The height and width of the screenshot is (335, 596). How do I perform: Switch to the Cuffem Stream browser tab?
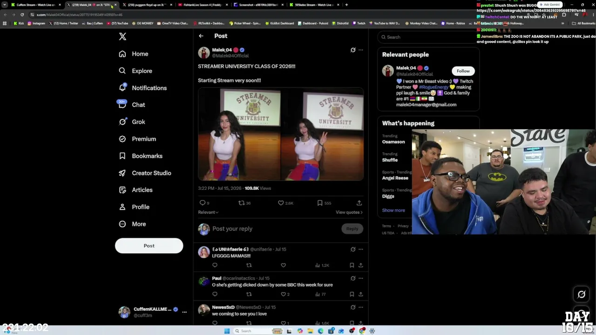(35, 5)
